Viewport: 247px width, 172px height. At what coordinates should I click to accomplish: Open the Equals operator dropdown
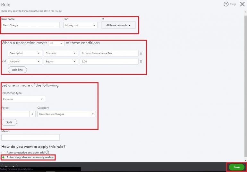click(x=61, y=61)
